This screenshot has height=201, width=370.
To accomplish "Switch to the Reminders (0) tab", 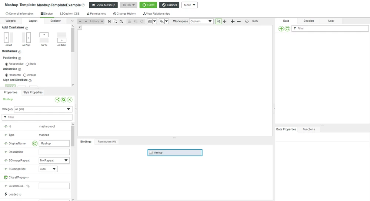I will tap(107, 142).
